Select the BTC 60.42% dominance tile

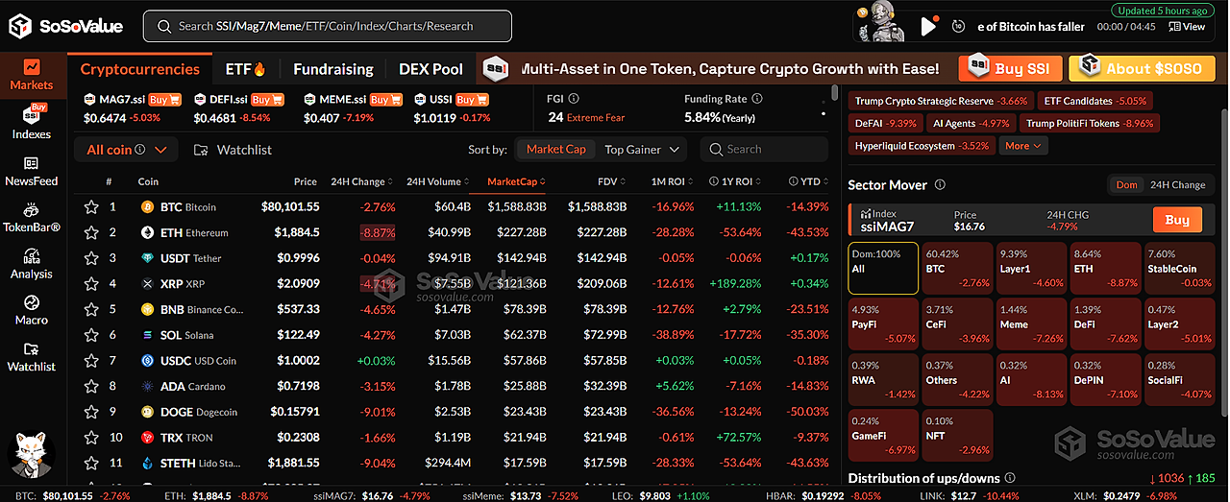(x=957, y=268)
